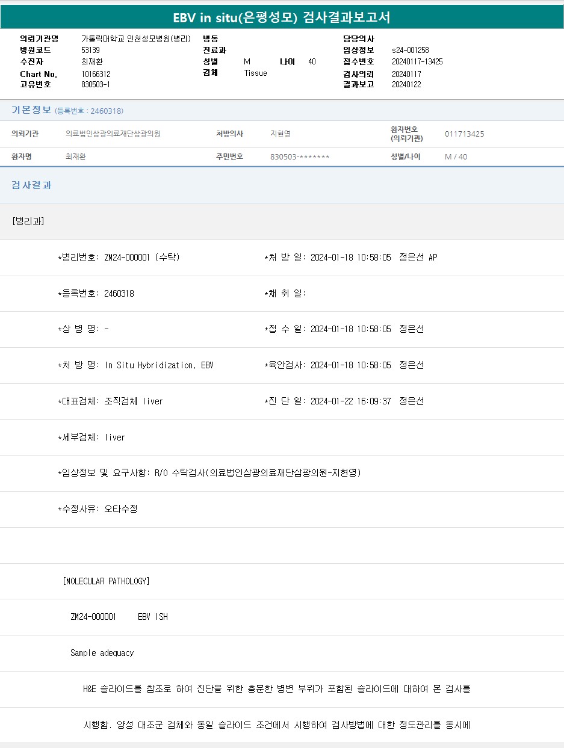Click the [병리과] department row

pyautogui.click(x=28, y=221)
